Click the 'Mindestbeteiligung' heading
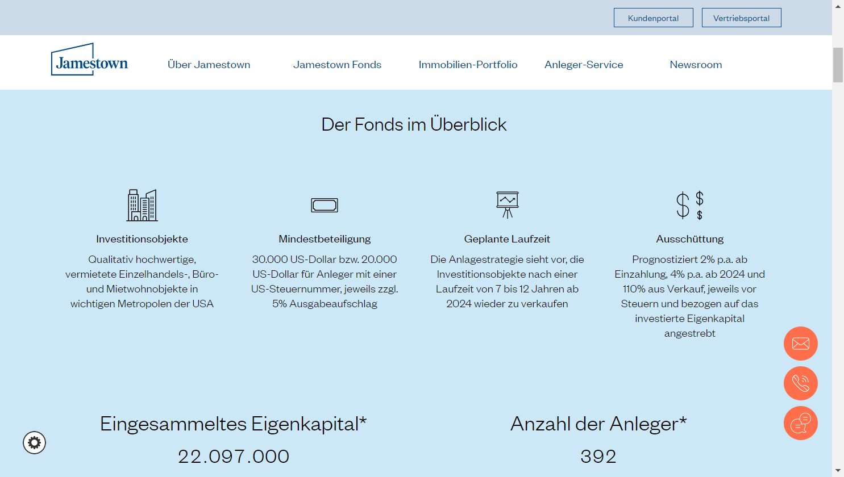Viewport: 844px width, 477px height. (325, 239)
